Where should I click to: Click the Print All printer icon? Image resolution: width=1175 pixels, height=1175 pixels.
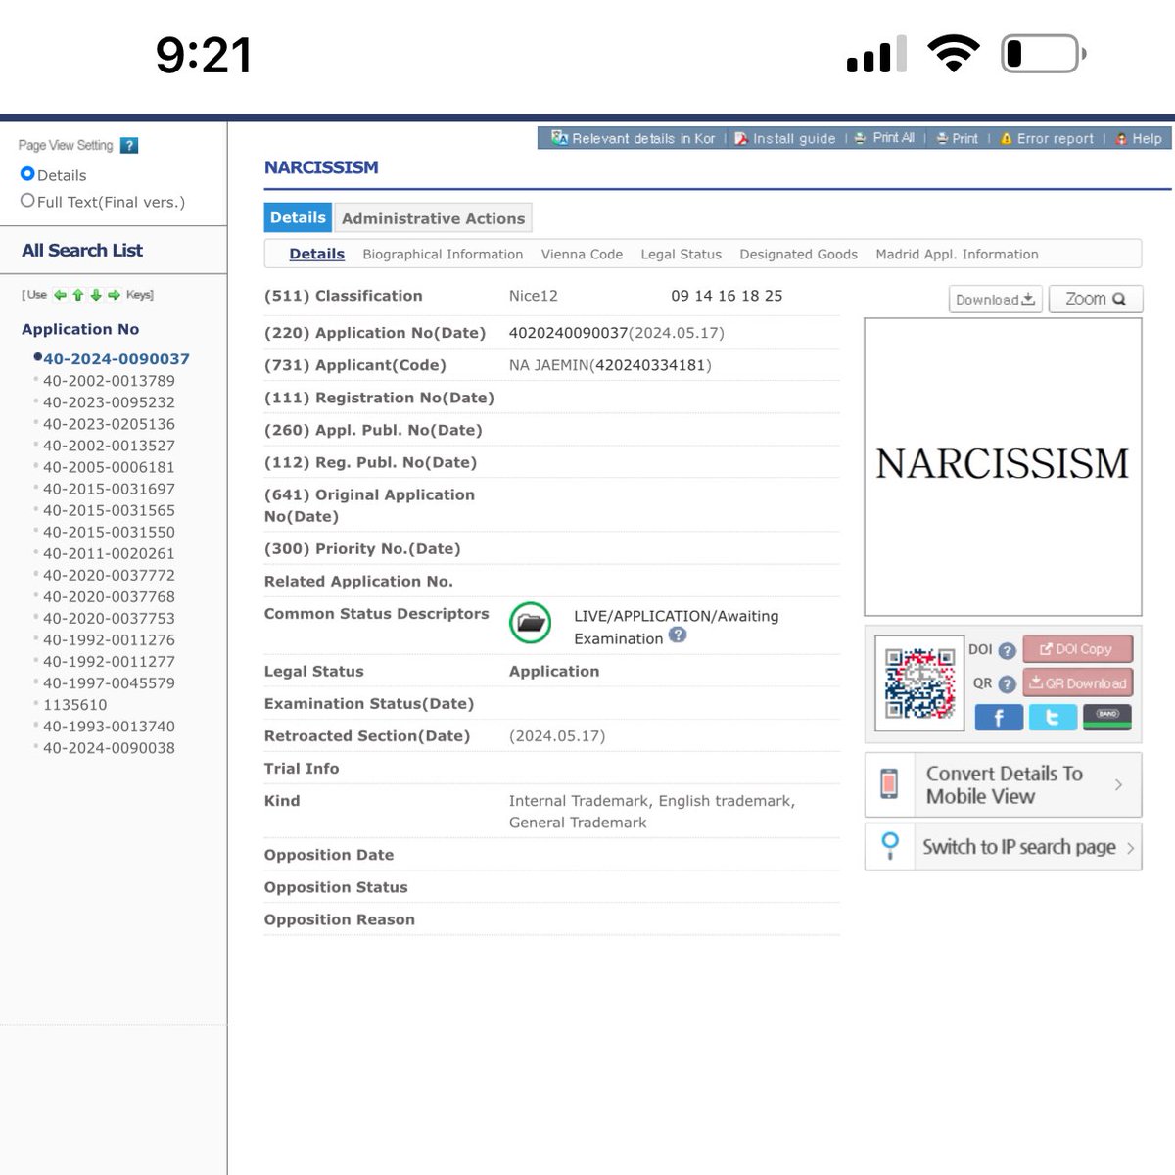(x=859, y=138)
